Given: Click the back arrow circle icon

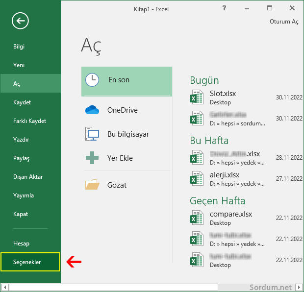Looking at the screenshot, I should coord(20,21).
